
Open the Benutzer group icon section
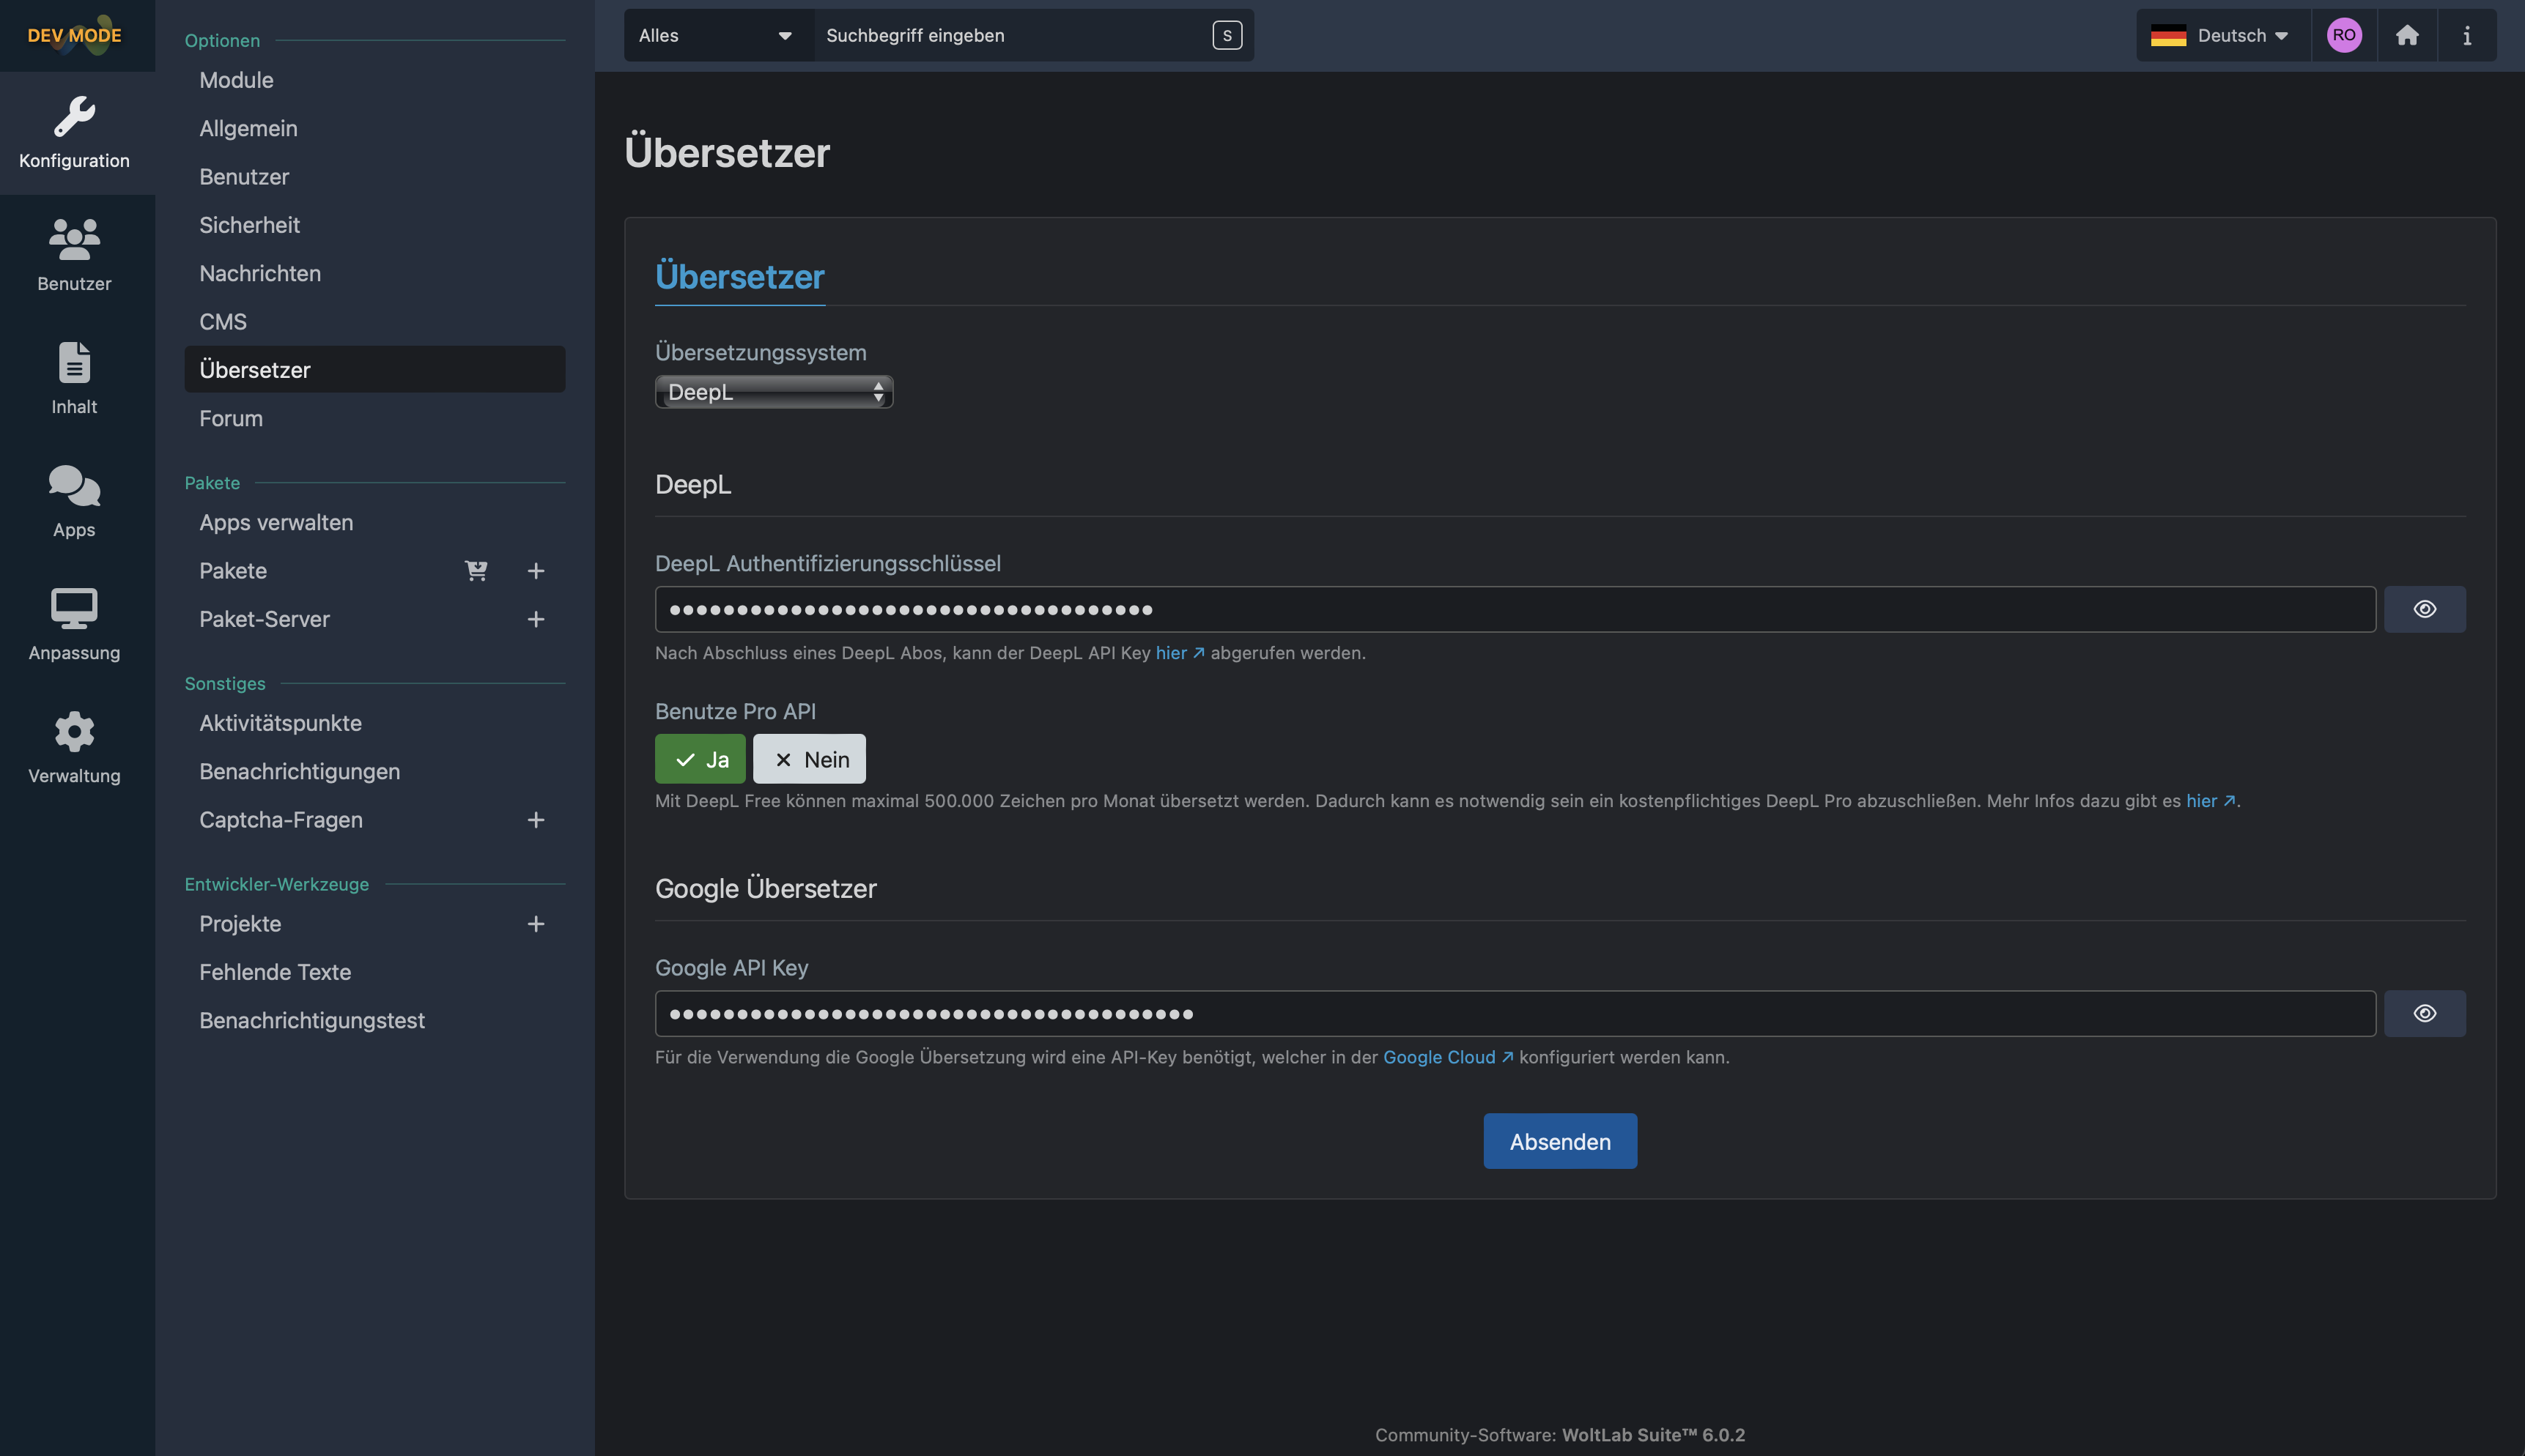point(75,255)
